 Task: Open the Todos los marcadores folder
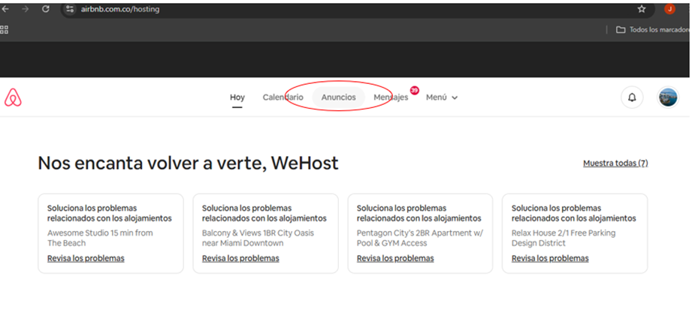click(x=654, y=30)
